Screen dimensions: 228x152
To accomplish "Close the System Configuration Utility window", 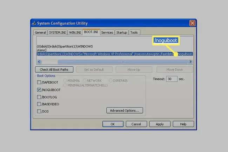I will pos(192,23).
